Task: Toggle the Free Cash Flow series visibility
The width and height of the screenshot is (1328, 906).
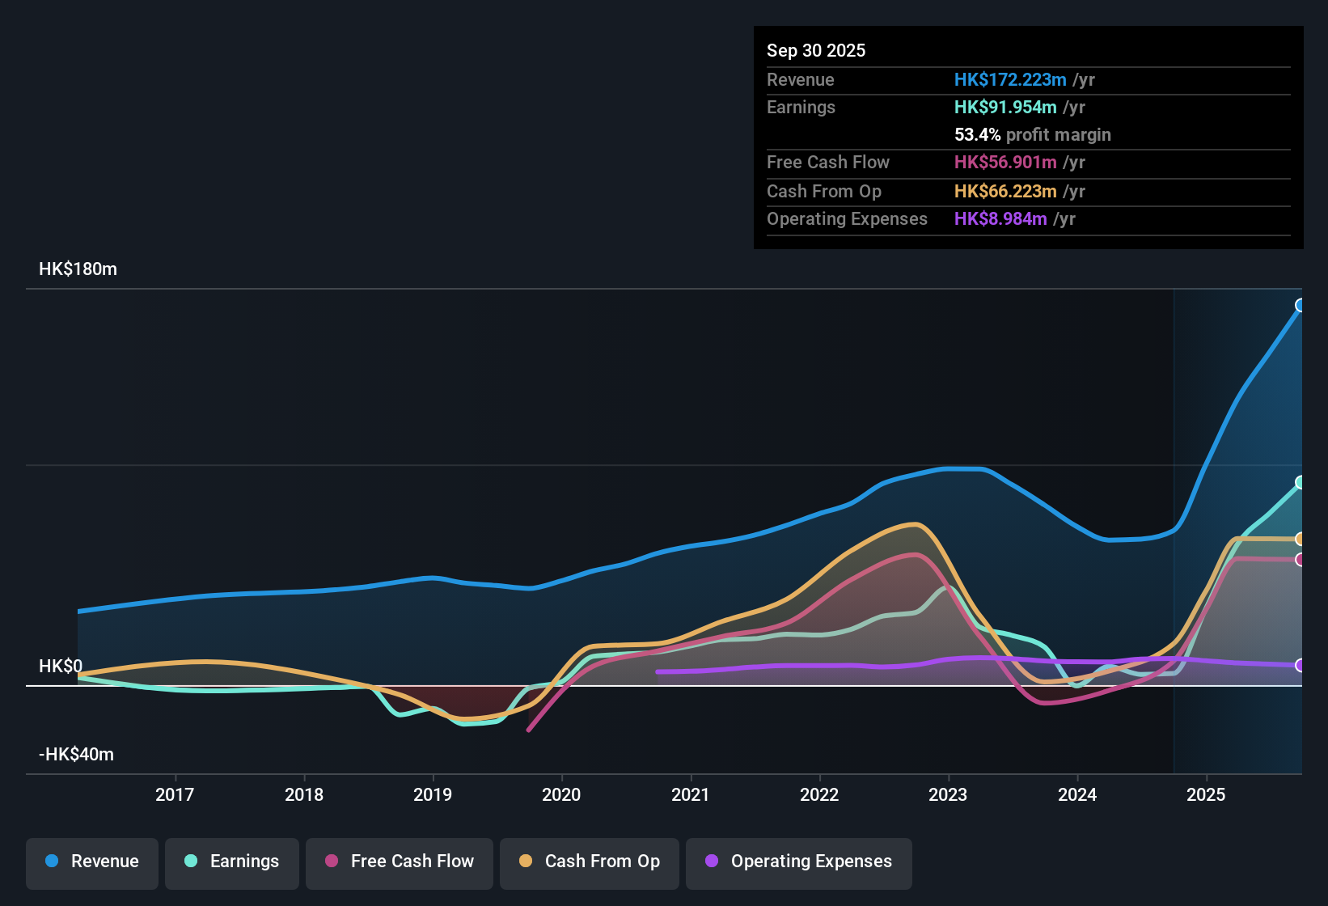Action: click(399, 863)
